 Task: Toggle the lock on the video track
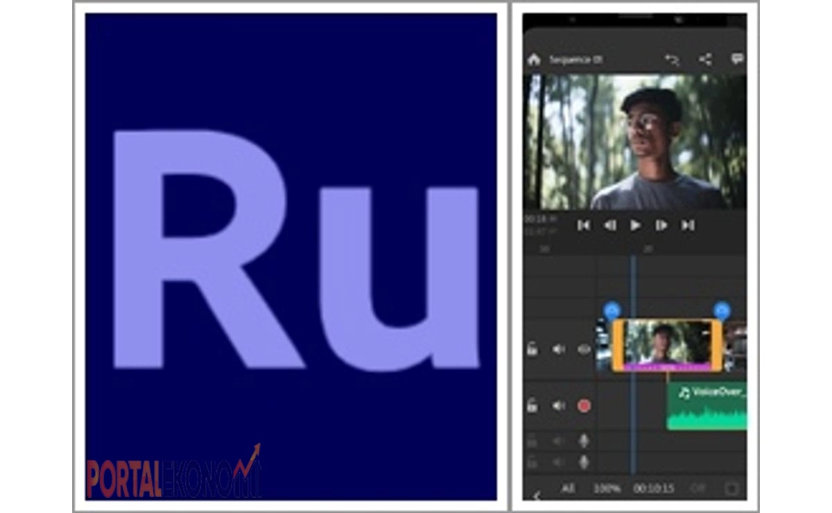pos(532,349)
